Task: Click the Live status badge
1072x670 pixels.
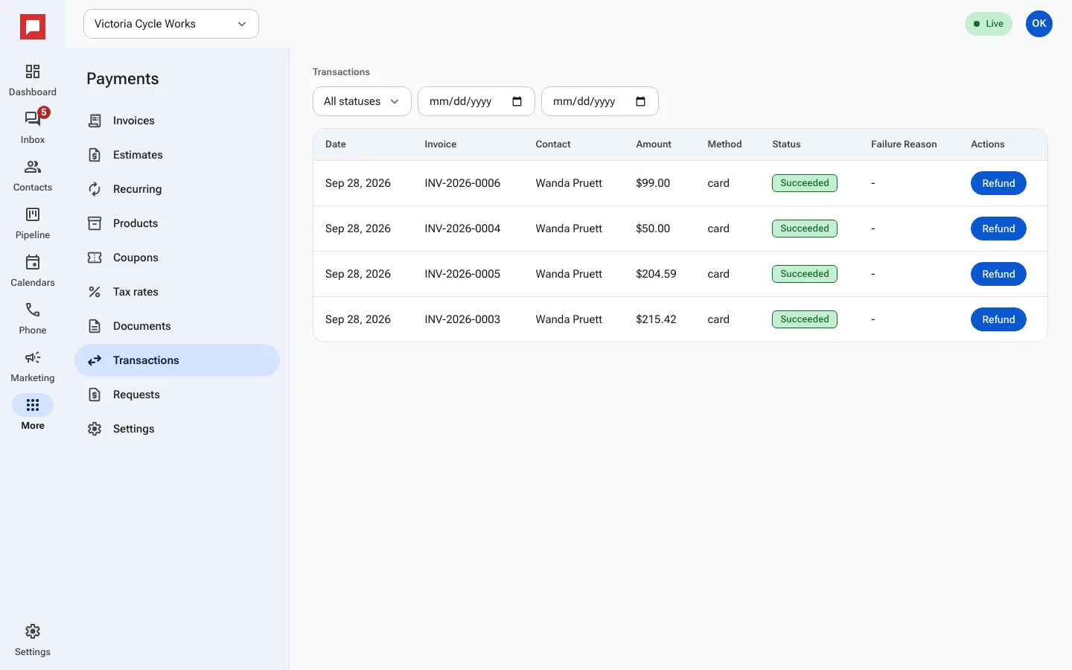Action: coord(989,24)
